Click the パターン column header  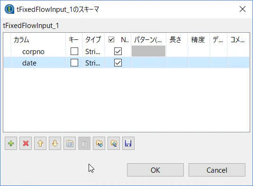click(x=148, y=39)
